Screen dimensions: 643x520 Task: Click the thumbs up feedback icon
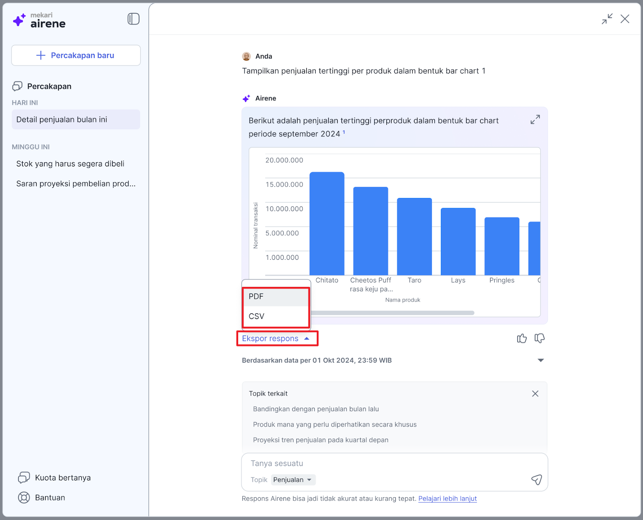[x=522, y=339]
